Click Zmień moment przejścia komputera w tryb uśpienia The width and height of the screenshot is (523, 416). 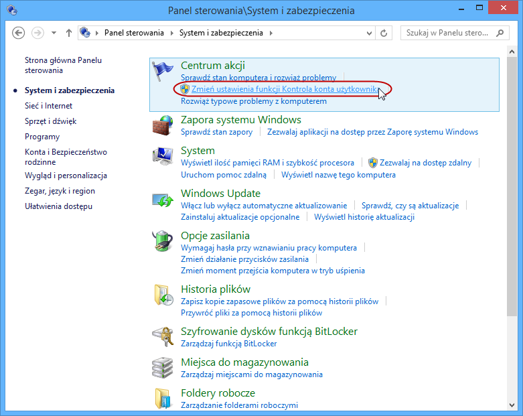[273, 271]
